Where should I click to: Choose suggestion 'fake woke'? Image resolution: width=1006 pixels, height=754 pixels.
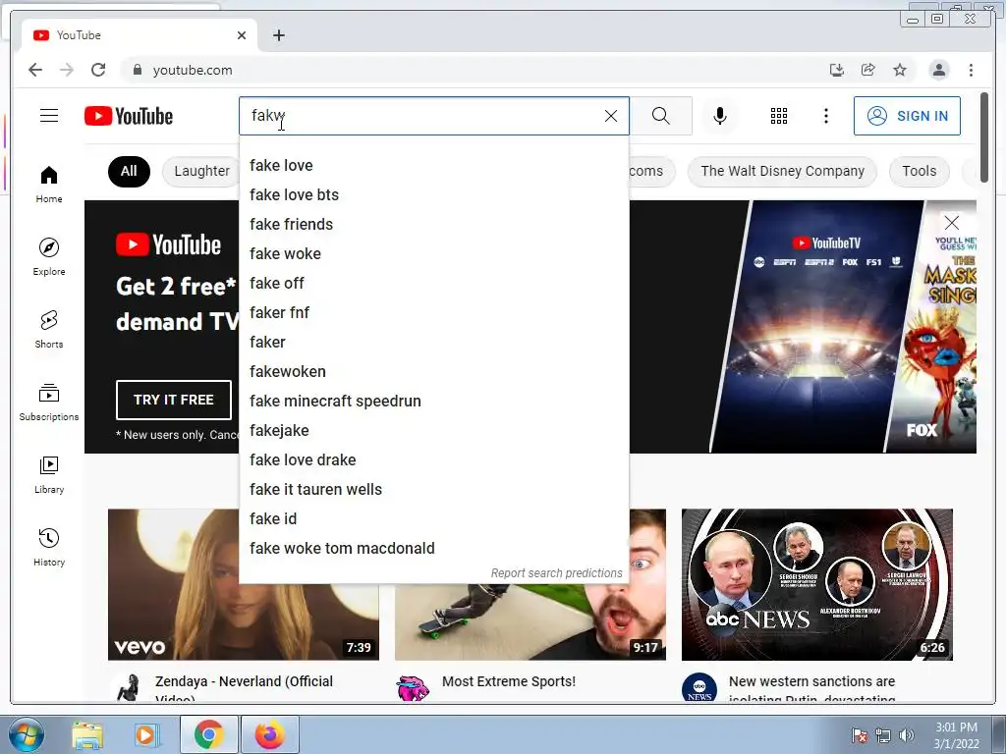[433, 254]
